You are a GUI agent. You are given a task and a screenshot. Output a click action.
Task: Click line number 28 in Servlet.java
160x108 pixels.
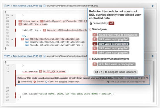tap(7, 21)
